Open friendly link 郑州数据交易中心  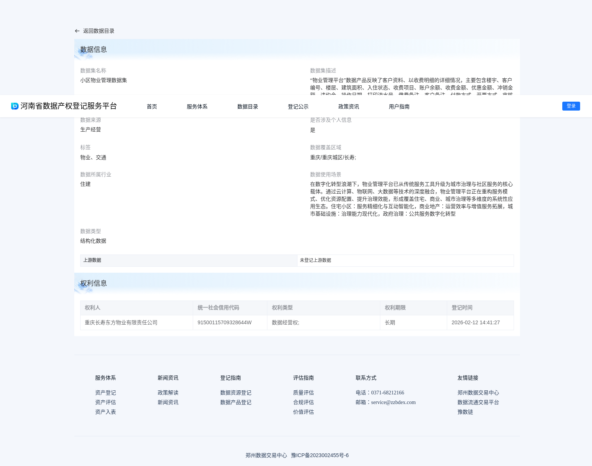478,393
